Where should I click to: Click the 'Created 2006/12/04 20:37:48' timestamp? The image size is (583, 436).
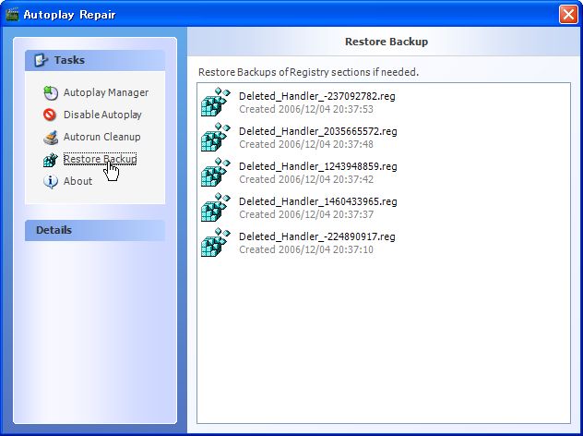pos(306,144)
